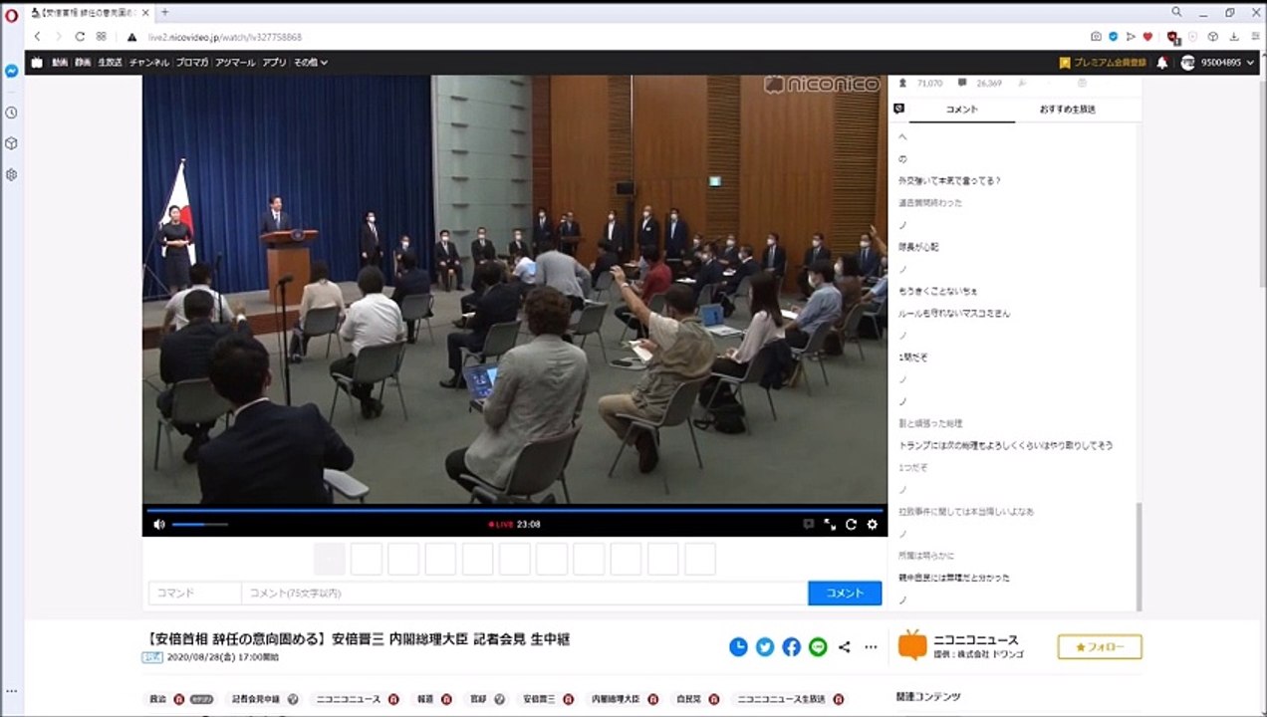The width and height of the screenshot is (1267, 717).
Task: Add the page to bookmarks via heart icon
Action: pos(1147,37)
